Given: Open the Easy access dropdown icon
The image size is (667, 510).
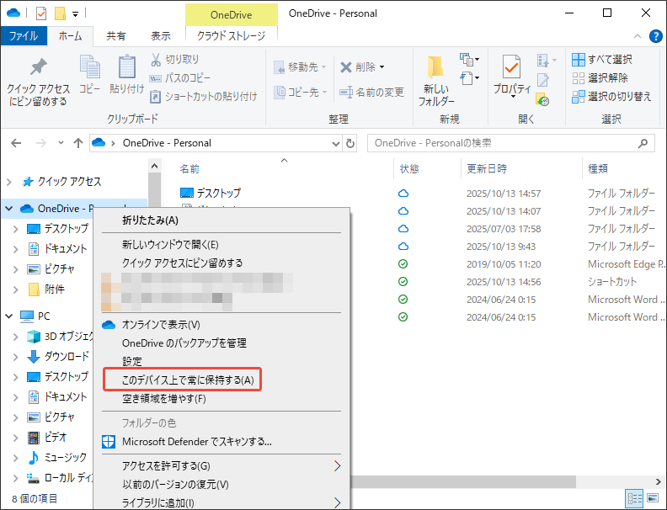Looking at the screenshot, I should click(x=470, y=78).
